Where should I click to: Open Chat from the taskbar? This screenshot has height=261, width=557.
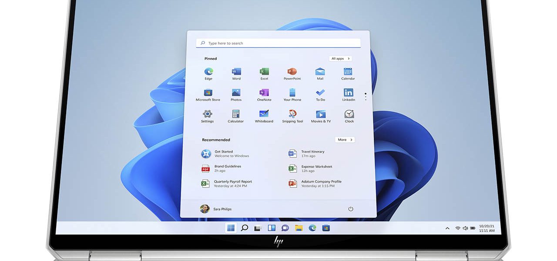pos(285,228)
